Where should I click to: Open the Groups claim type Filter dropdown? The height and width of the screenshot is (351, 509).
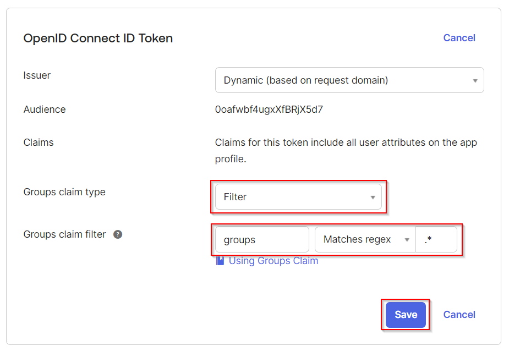[298, 197]
